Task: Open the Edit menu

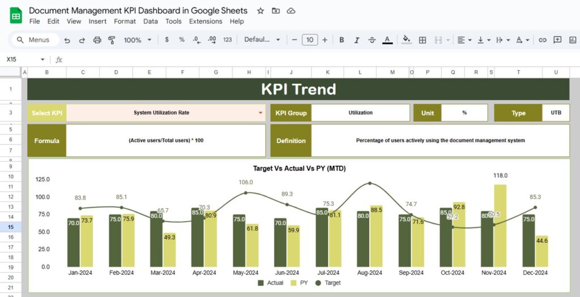Action: 53,21
